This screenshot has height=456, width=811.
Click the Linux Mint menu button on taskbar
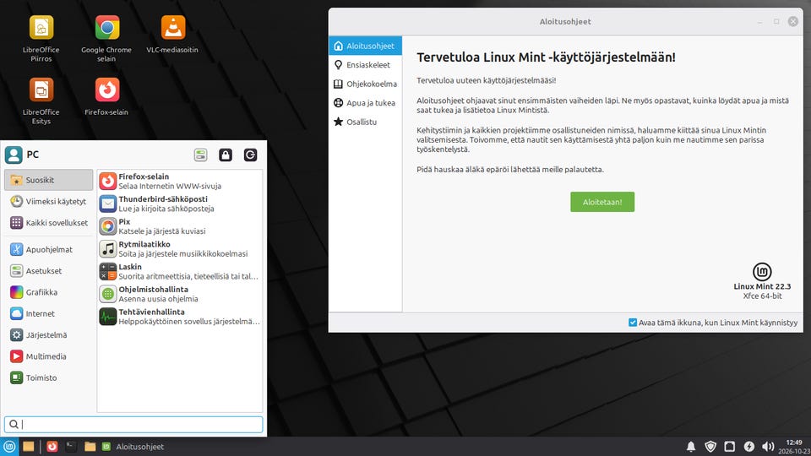pyautogui.click(x=9, y=446)
